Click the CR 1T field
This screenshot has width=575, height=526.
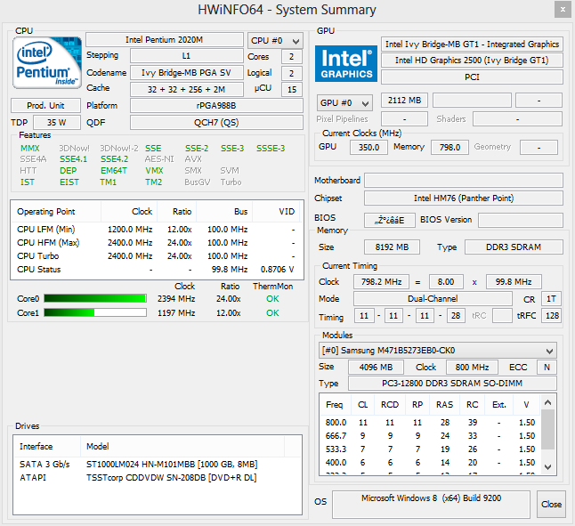coord(551,299)
